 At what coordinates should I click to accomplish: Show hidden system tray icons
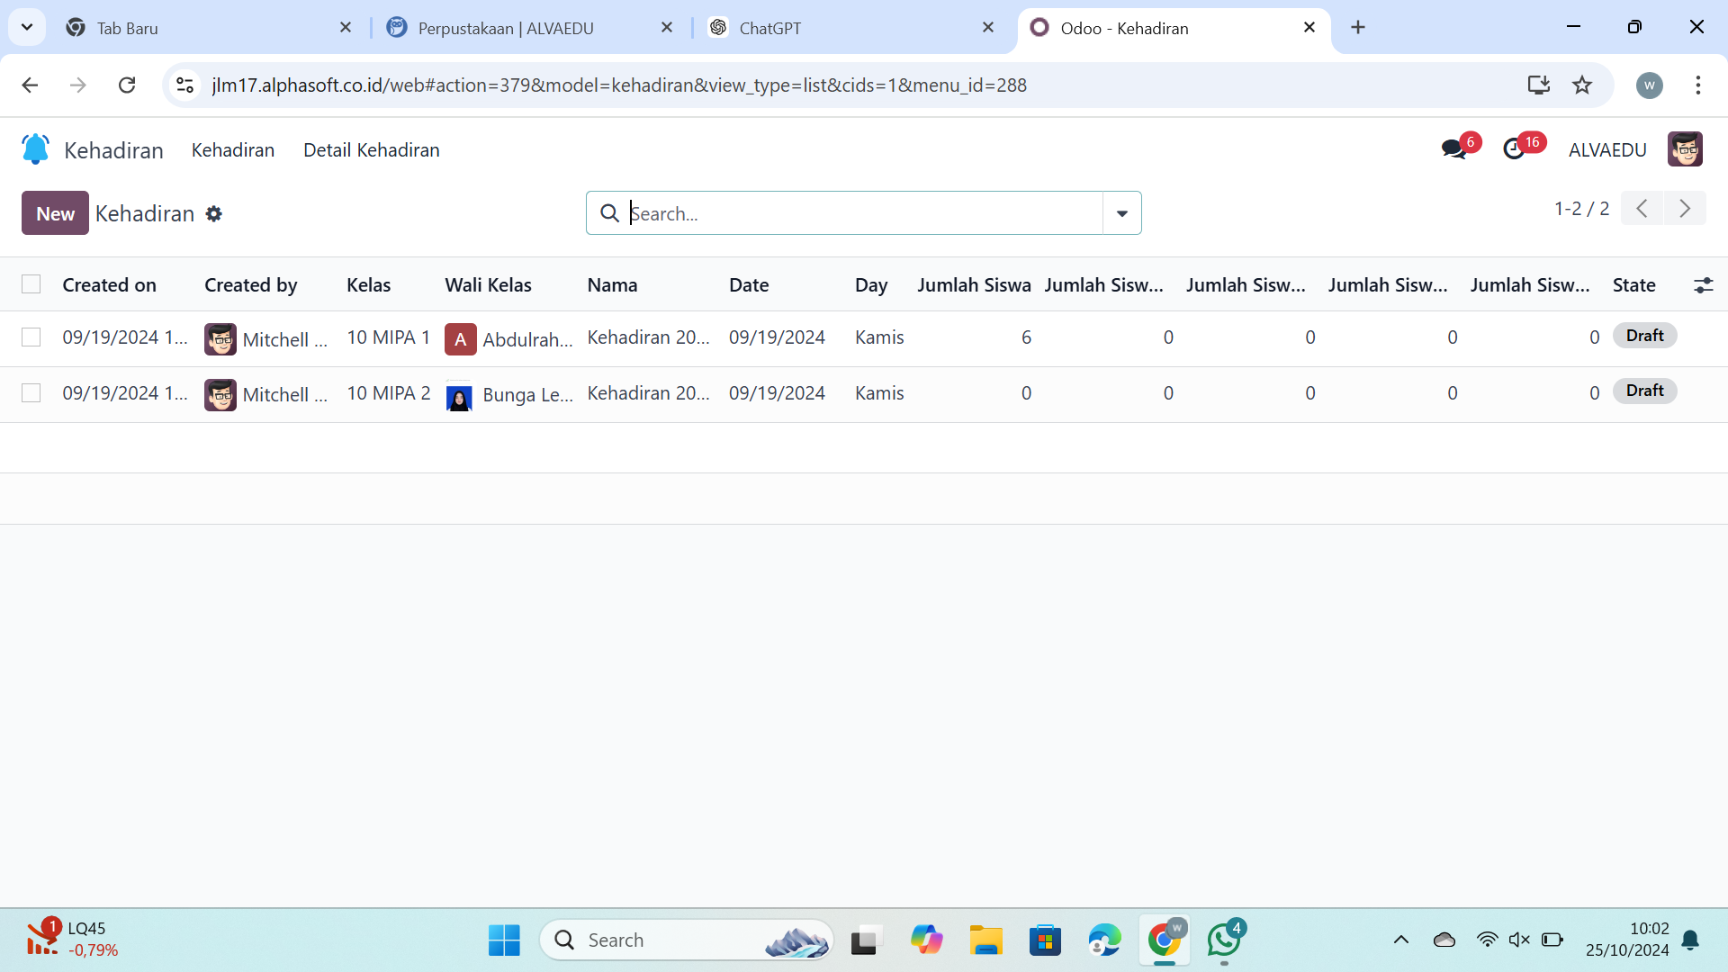pyautogui.click(x=1401, y=940)
